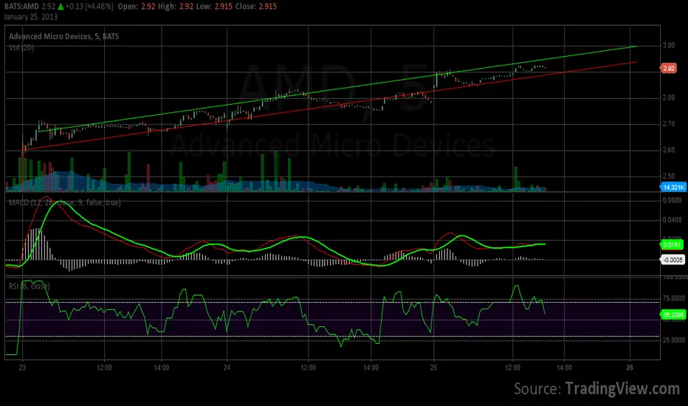
Task: Click the 28 date label on time axis
Action: click(630, 368)
